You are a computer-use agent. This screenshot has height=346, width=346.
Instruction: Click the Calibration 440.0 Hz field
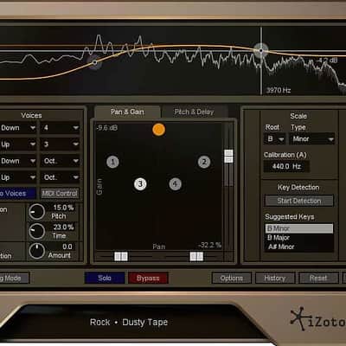tap(286, 166)
